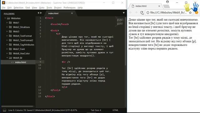200x113 pixels.
Task: Open the Selection menu
Action: coord(18,8)
